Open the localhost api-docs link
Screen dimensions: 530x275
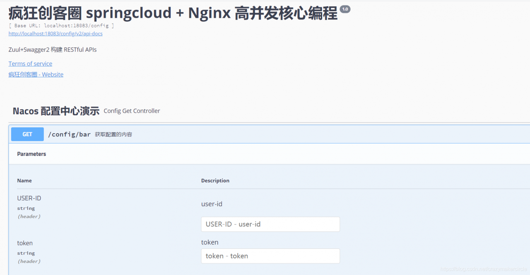(x=55, y=34)
